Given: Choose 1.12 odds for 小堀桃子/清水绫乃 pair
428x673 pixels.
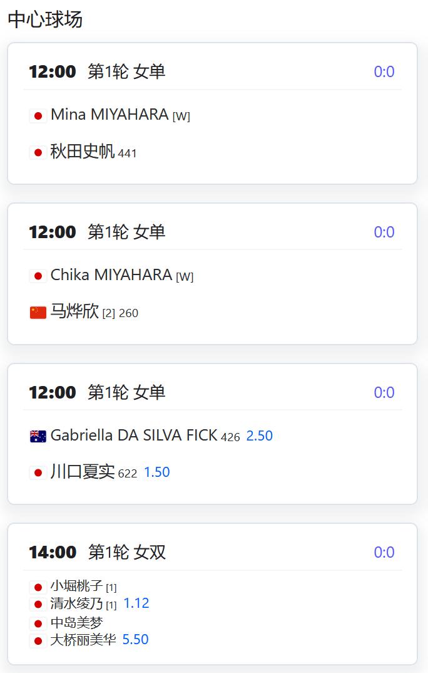Looking at the screenshot, I should (136, 603).
